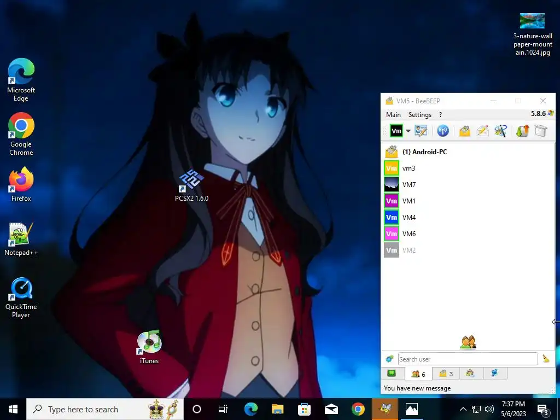This screenshot has width=560, height=420.
Task: Click the update icon next to version 5.8.6
Action: (551, 113)
